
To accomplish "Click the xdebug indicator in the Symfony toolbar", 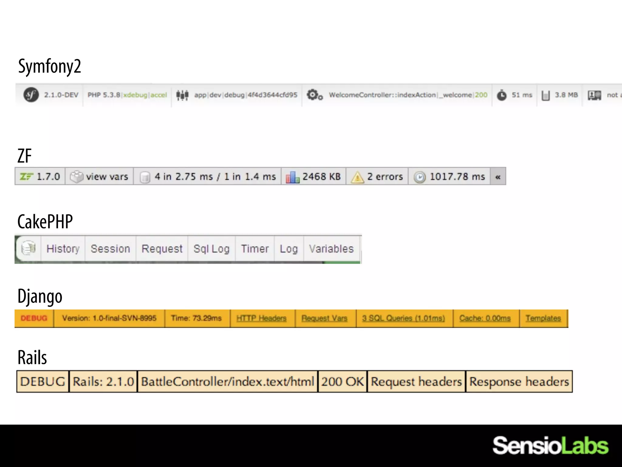I will coord(135,95).
